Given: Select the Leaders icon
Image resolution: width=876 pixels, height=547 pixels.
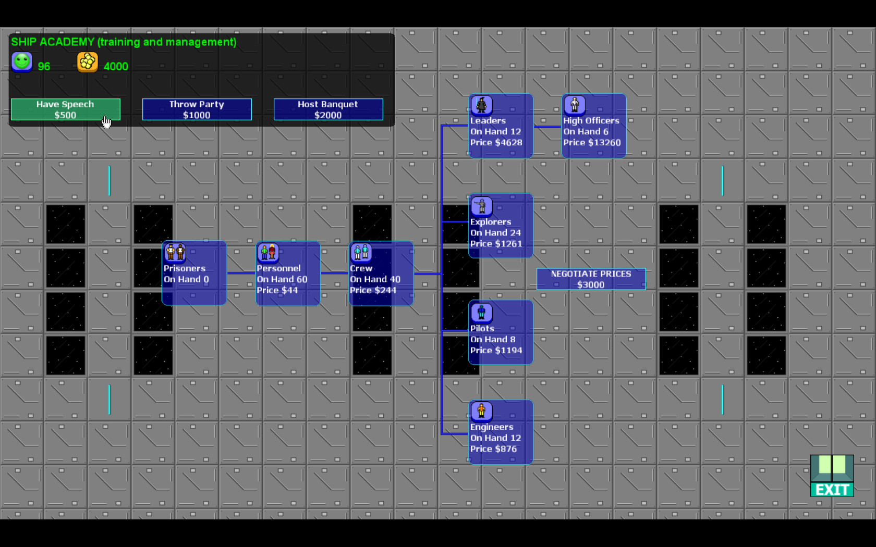Looking at the screenshot, I should click(x=482, y=105).
